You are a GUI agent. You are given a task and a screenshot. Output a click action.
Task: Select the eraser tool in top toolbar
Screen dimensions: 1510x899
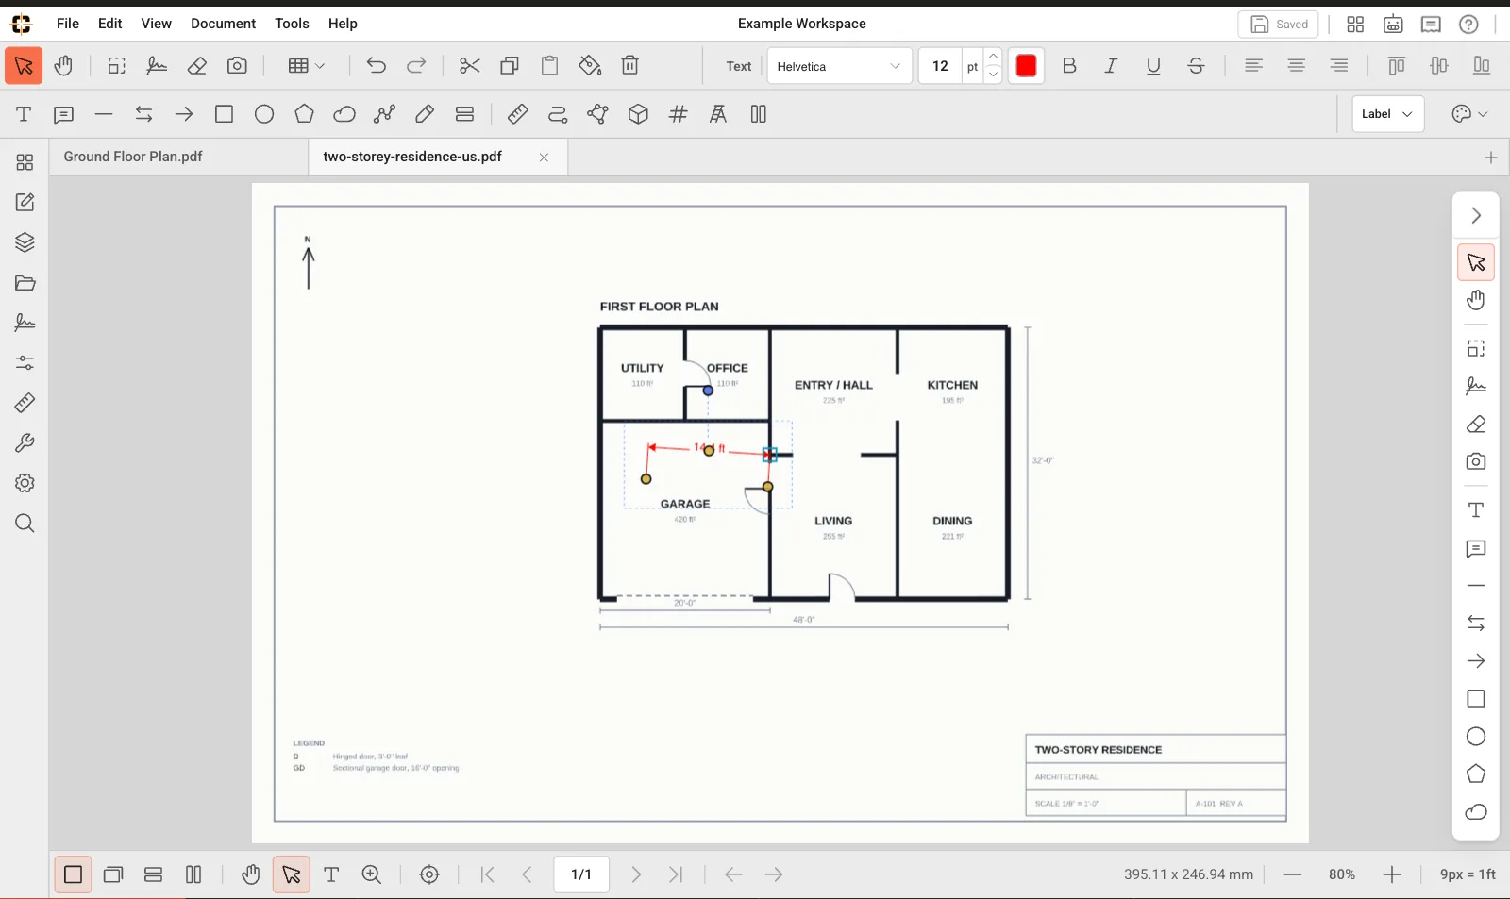click(x=197, y=66)
